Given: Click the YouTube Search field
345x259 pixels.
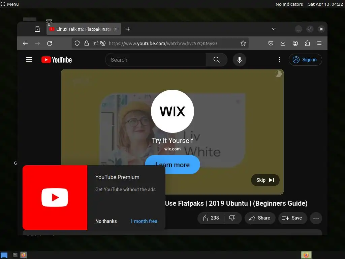Looking at the screenshot, I should click(x=156, y=60).
